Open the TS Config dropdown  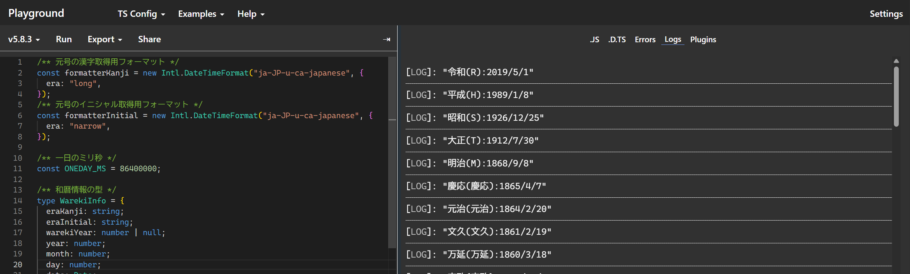(x=141, y=14)
